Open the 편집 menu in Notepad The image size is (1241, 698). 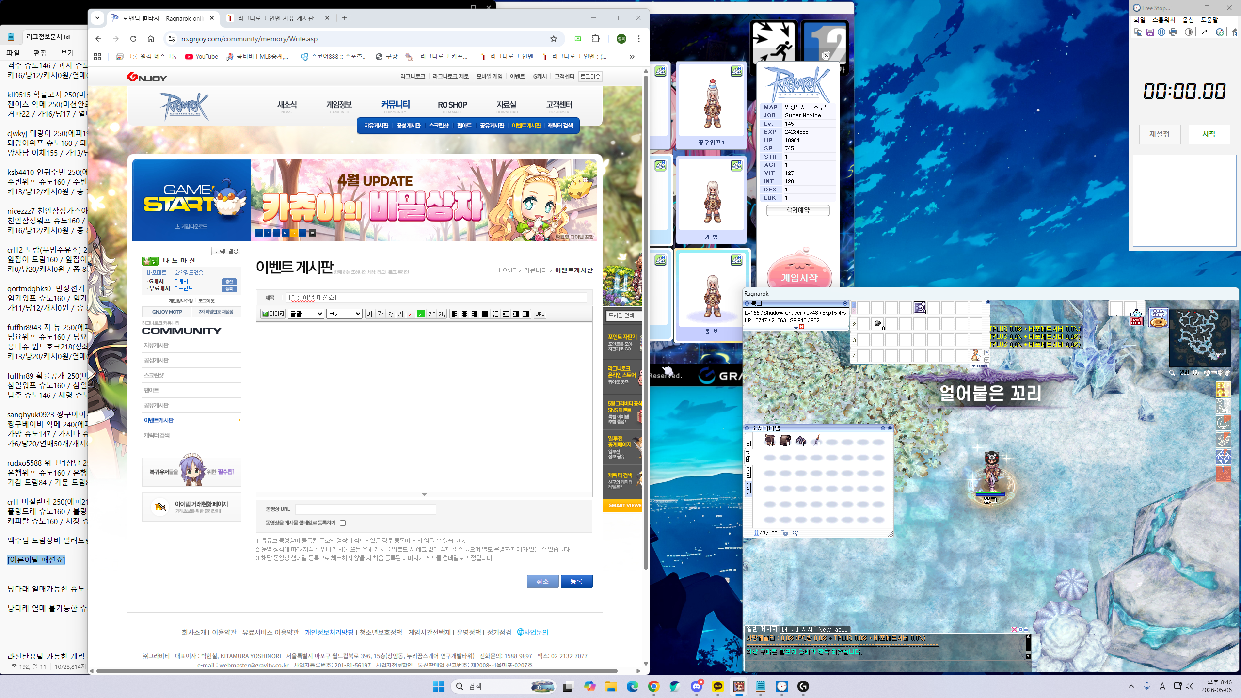pos(40,53)
